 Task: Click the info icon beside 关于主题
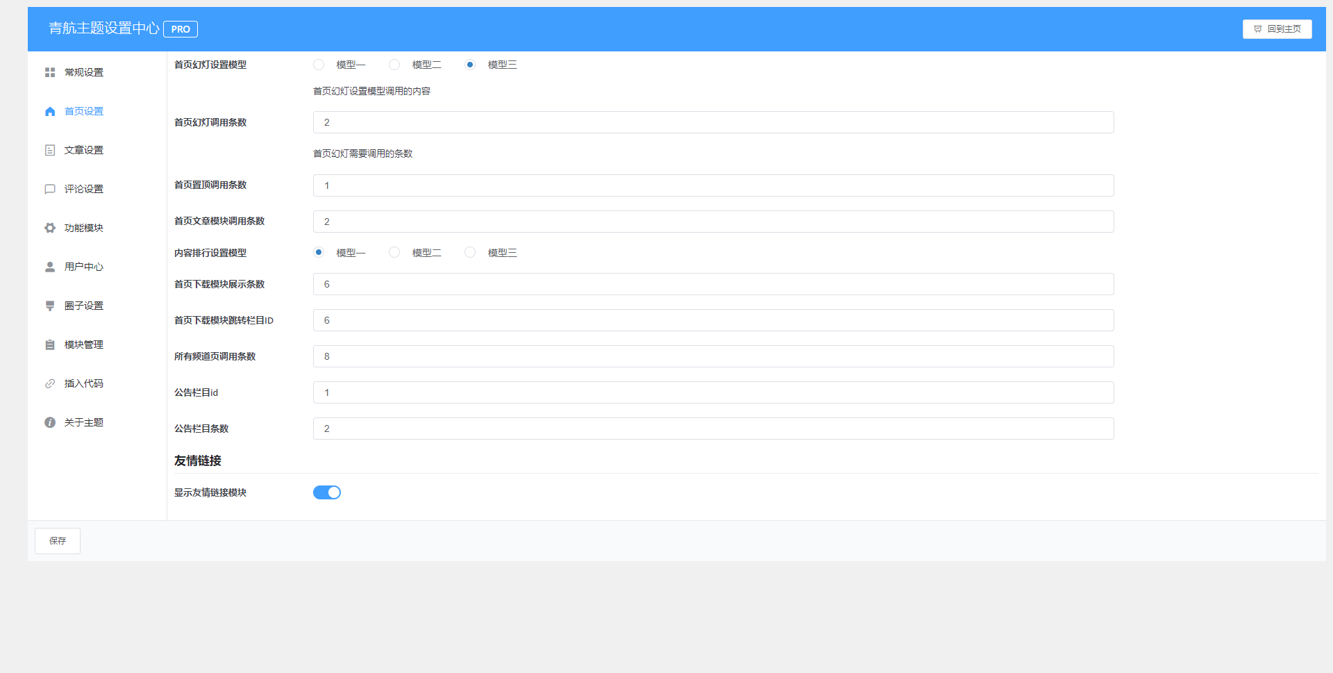pos(50,422)
